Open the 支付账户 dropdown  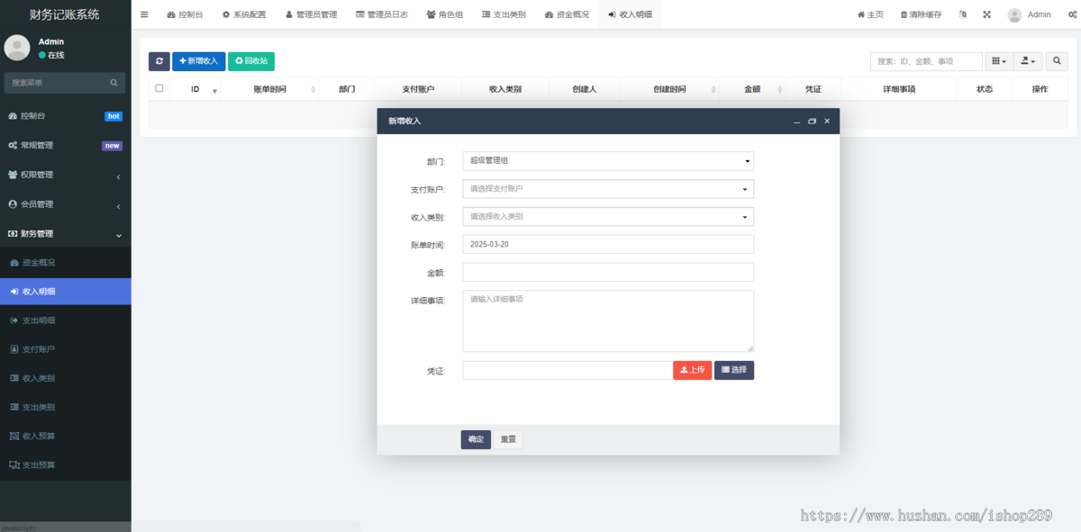coord(608,189)
